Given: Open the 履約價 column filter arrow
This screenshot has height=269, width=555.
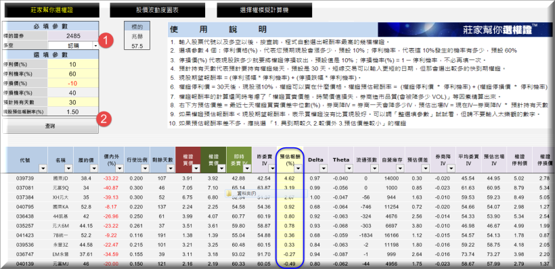Looking at the screenshot, I should tap(95, 169).
